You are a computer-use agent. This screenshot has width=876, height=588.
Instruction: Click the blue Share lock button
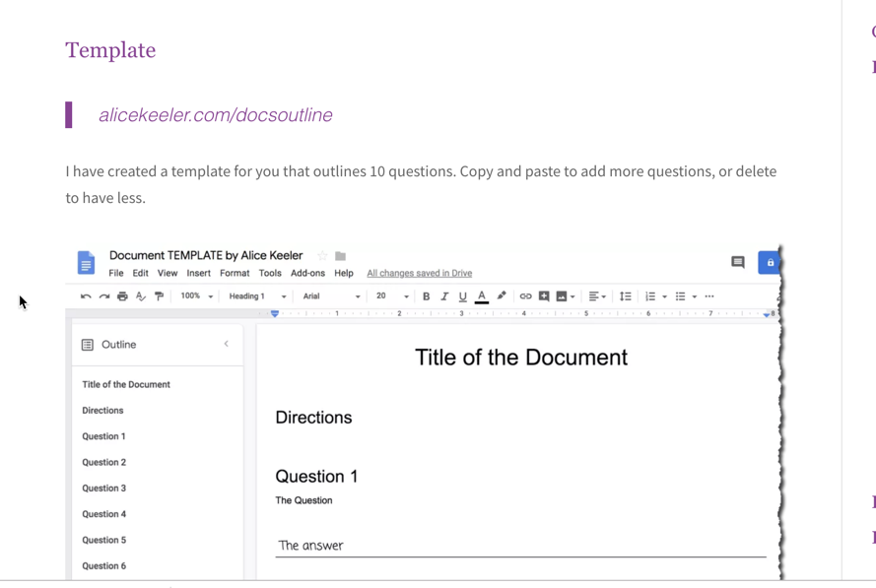769,262
